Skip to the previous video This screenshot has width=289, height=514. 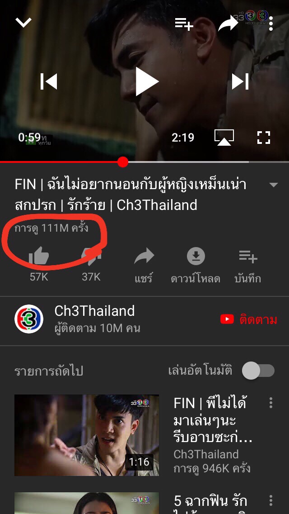coord(49,81)
